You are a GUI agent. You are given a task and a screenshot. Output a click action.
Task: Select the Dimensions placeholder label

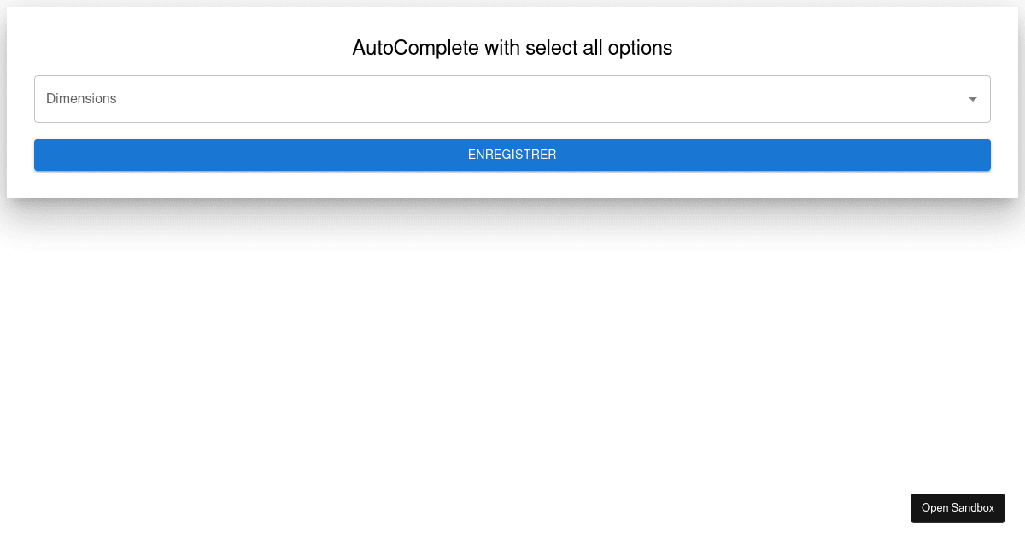pos(81,99)
